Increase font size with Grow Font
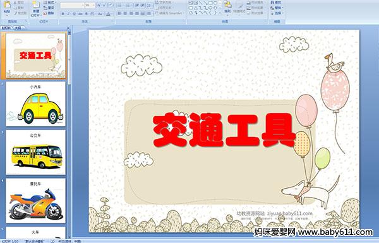 (99, 5)
